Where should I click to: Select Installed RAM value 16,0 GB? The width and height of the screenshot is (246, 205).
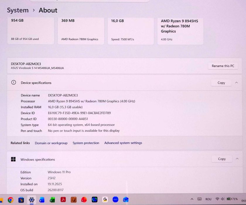65,107
